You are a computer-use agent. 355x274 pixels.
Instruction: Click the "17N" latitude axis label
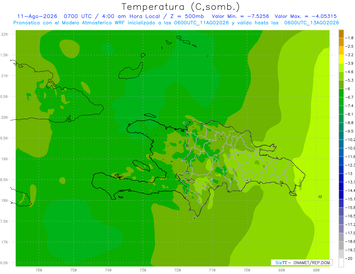pos(5,242)
